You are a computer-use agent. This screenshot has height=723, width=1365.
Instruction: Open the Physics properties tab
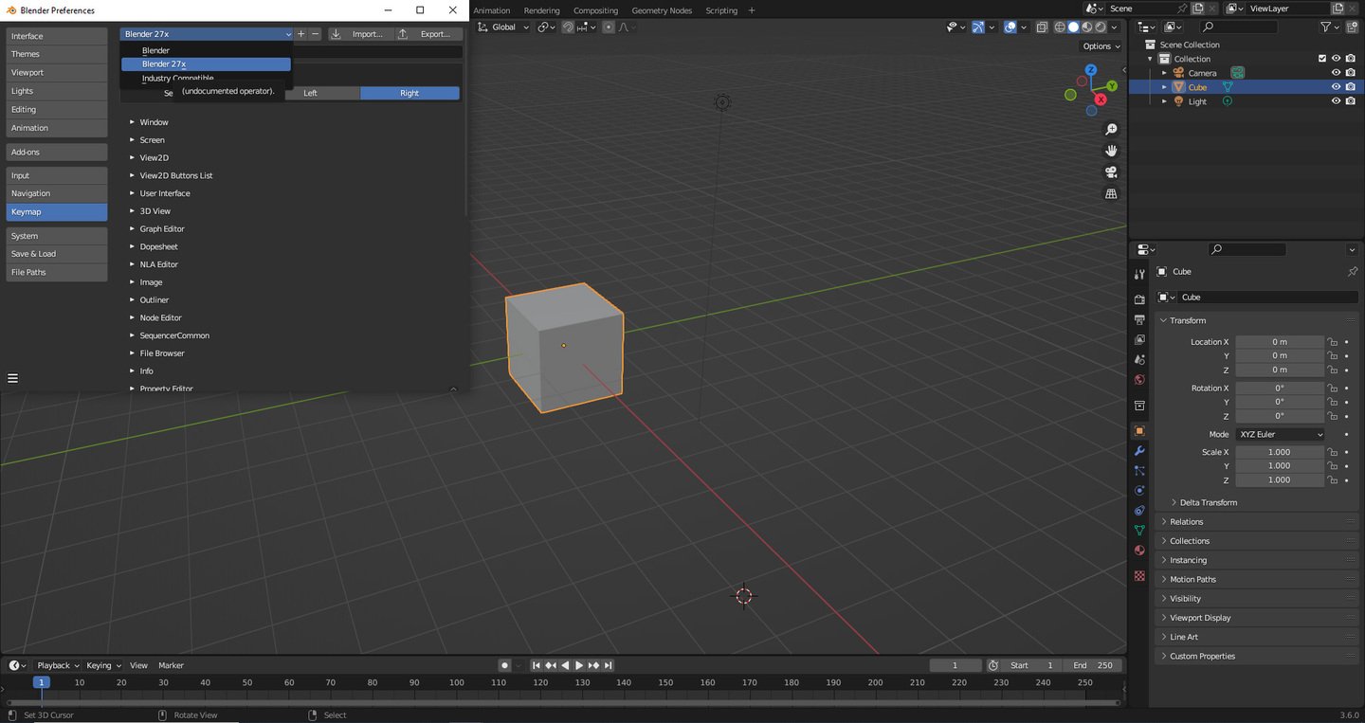click(1139, 491)
